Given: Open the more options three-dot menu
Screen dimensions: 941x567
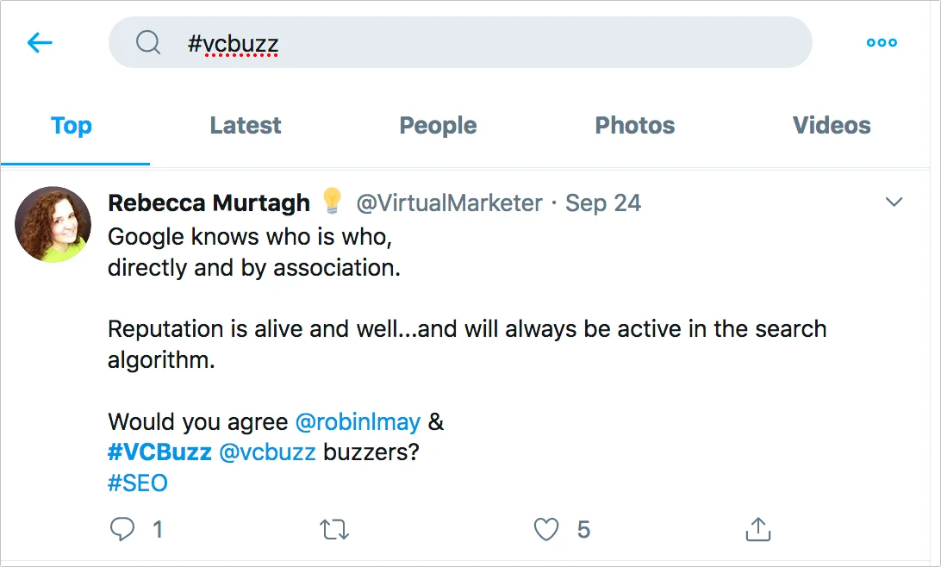Looking at the screenshot, I should coord(881,42).
